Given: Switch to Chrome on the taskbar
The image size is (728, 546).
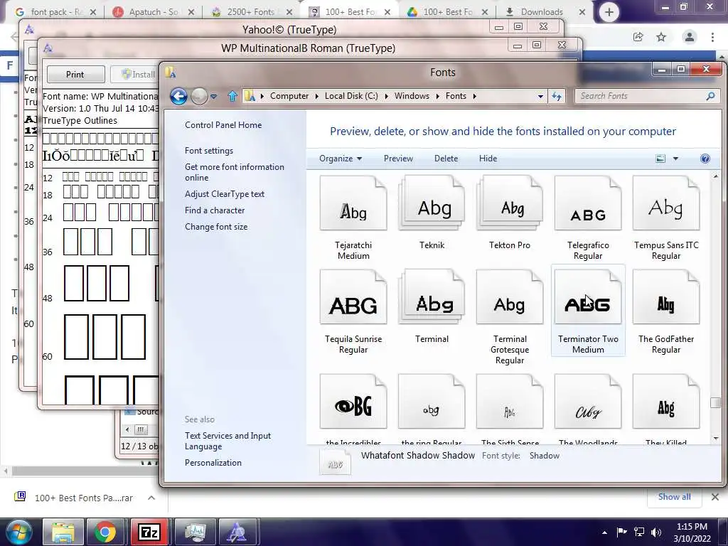Looking at the screenshot, I should click(x=105, y=532).
